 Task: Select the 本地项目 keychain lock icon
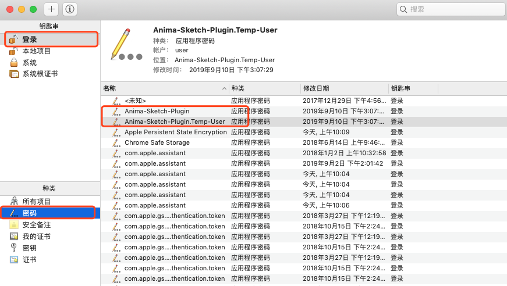(x=14, y=51)
